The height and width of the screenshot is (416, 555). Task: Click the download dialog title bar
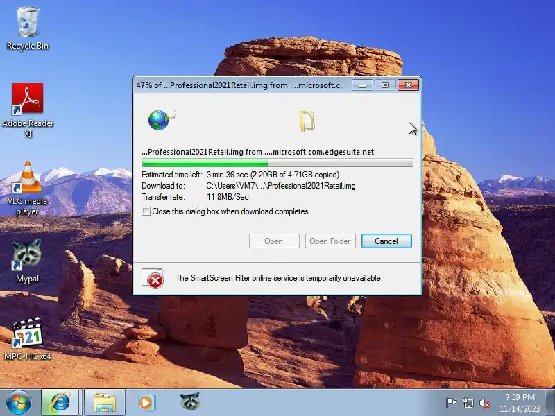pos(241,85)
